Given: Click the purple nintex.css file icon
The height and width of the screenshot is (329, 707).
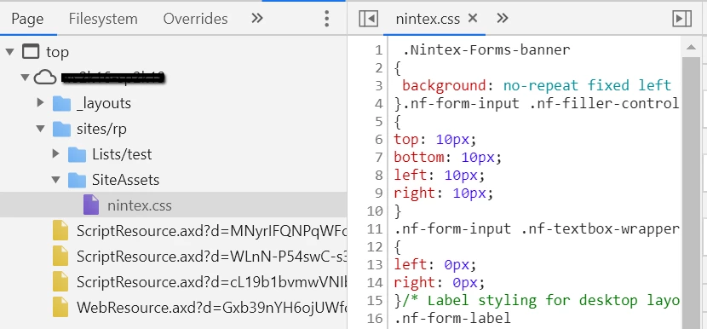Looking at the screenshot, I should coord(91,205).
